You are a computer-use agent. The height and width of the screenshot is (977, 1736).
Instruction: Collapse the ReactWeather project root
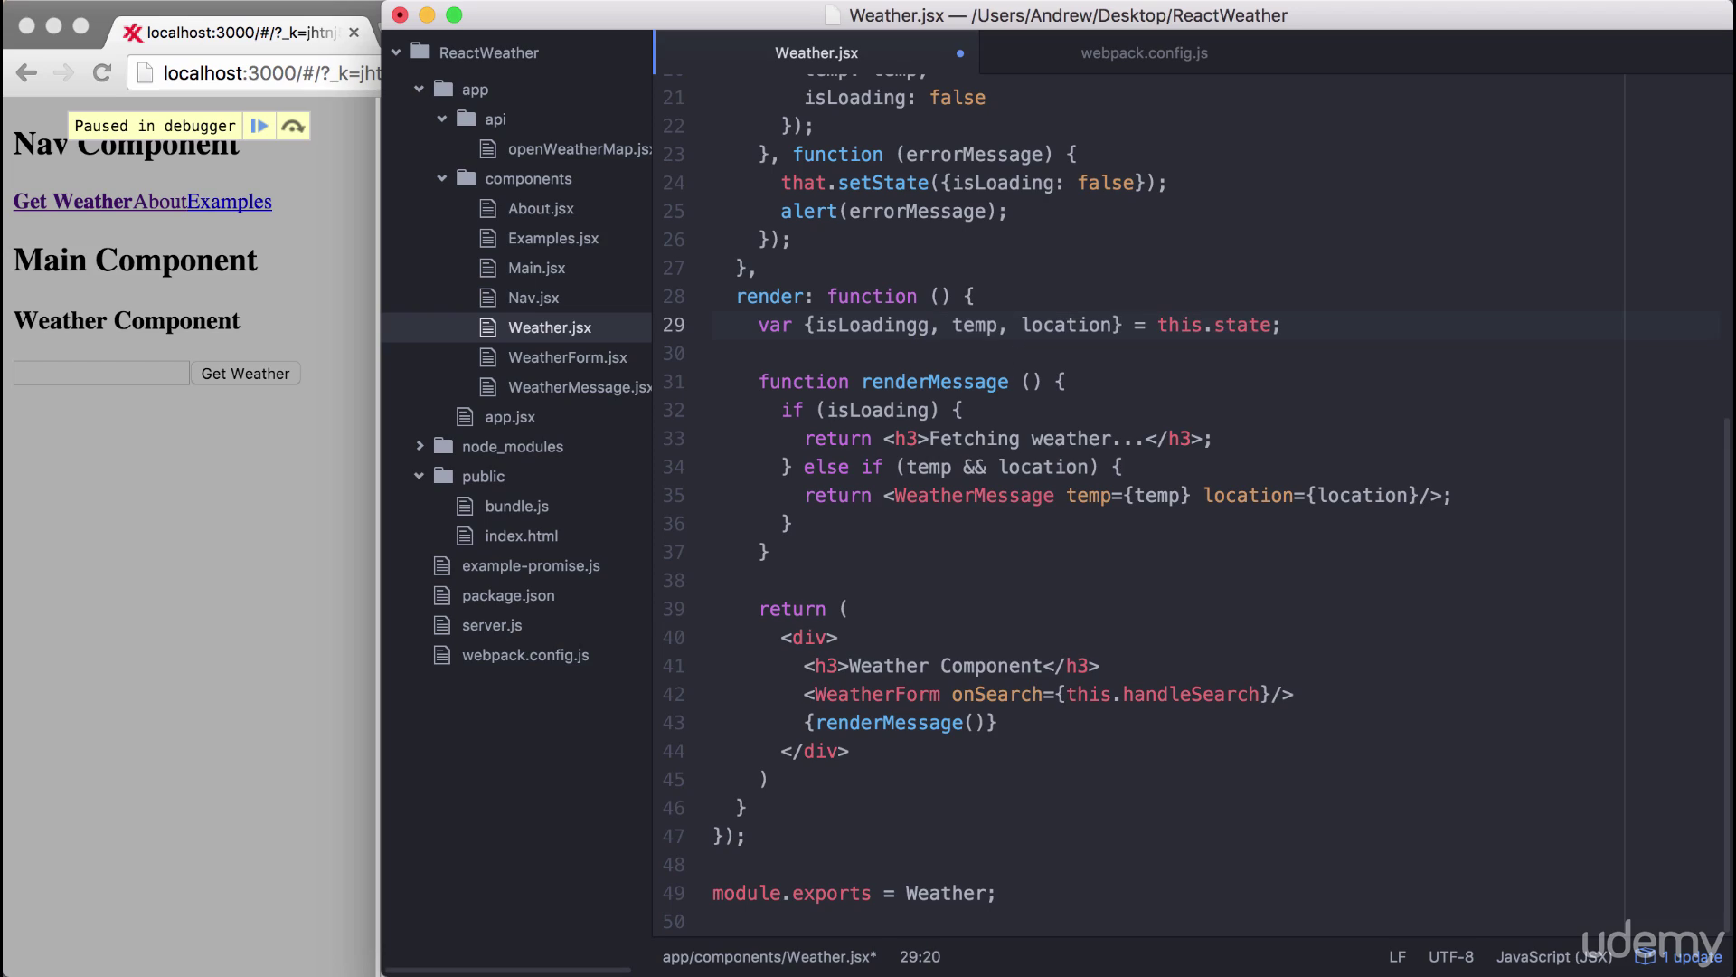coord(396,52)
